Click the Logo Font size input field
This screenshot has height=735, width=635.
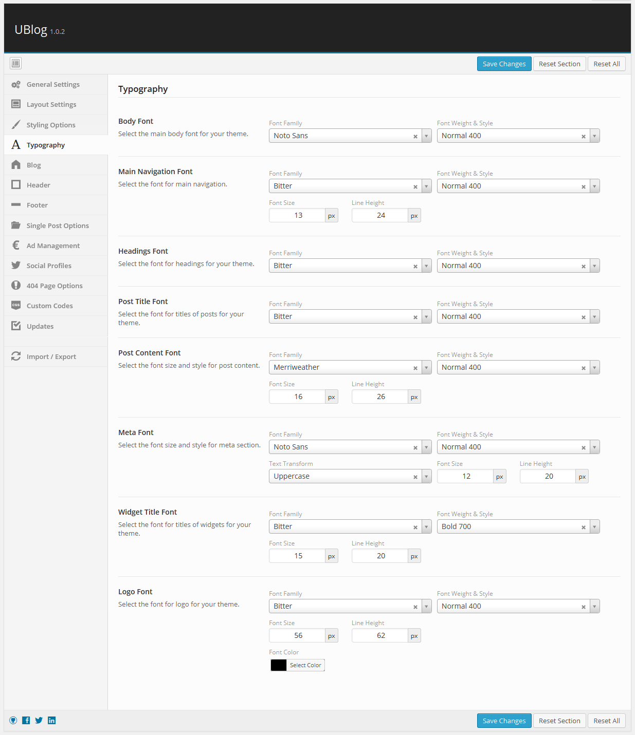tap(298, 635)
